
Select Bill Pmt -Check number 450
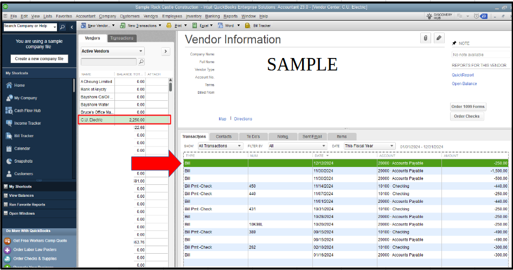coord(345,186)
